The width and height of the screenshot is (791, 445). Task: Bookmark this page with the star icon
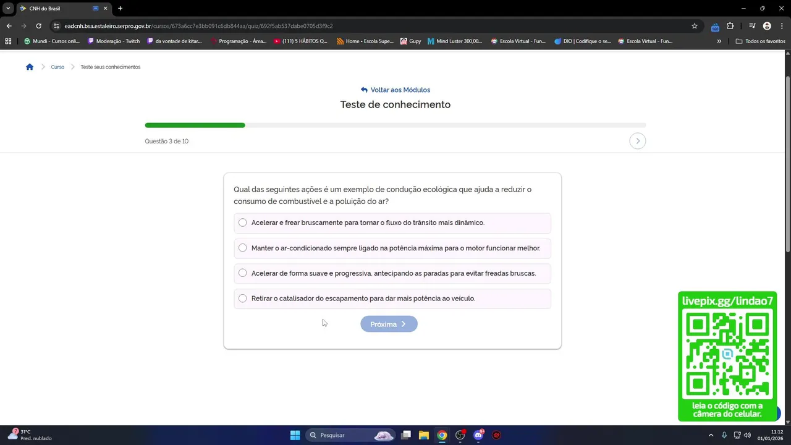[695, 26]
